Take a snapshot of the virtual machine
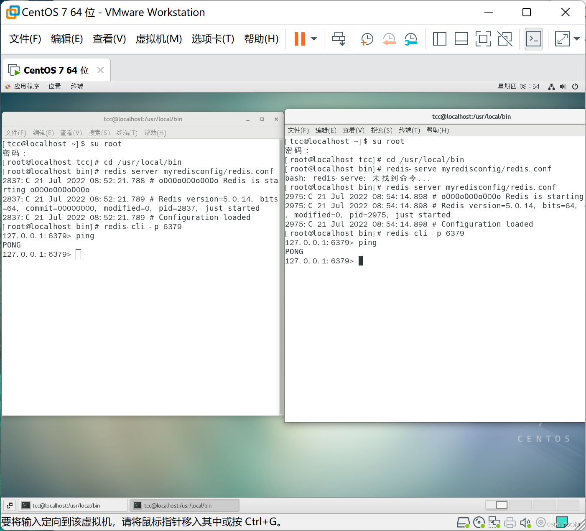 click(367, 39)
